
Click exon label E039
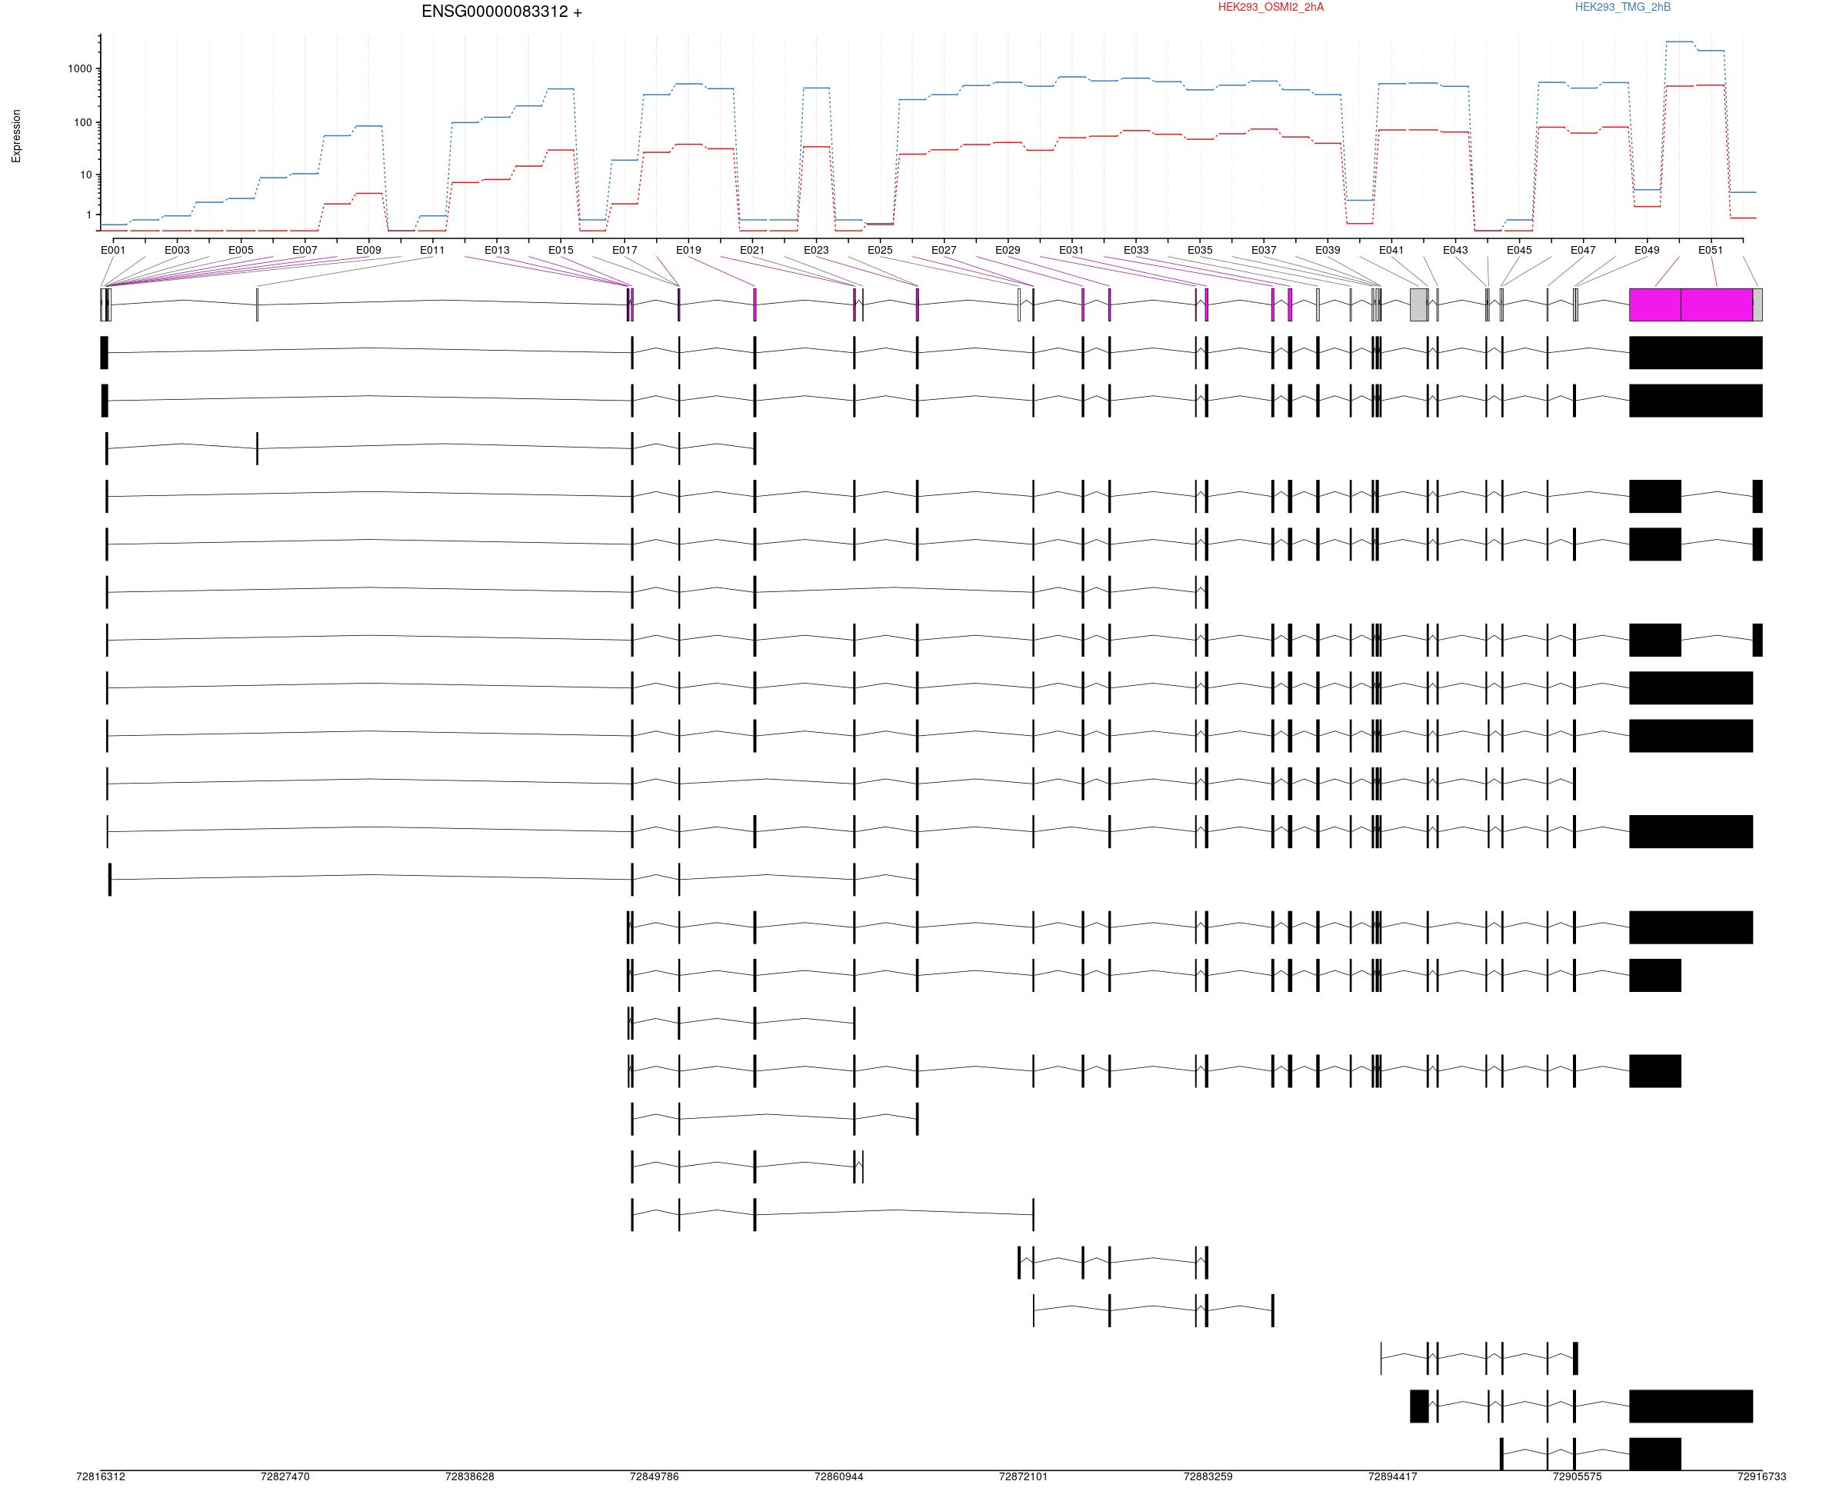pyautogui.click(x=1328, y=251)
